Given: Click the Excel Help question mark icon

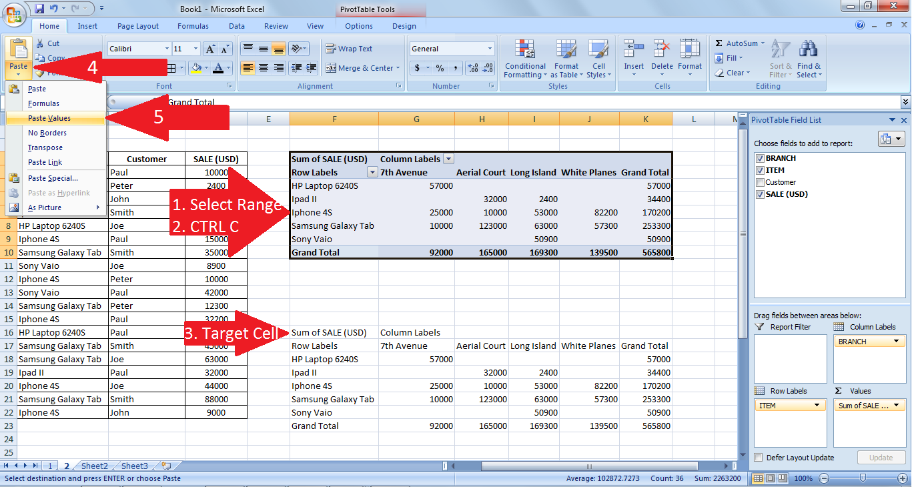Looking at the screenshot, I should click(860, 25).
